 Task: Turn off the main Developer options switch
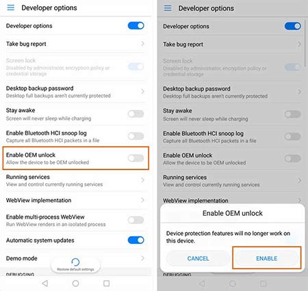136,25
